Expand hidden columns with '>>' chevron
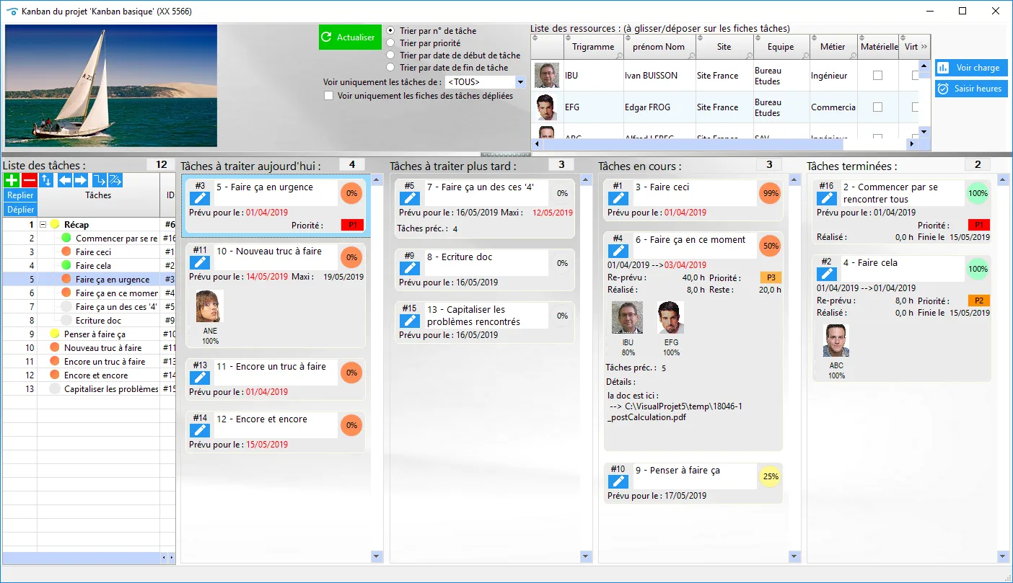 [924, 47]
